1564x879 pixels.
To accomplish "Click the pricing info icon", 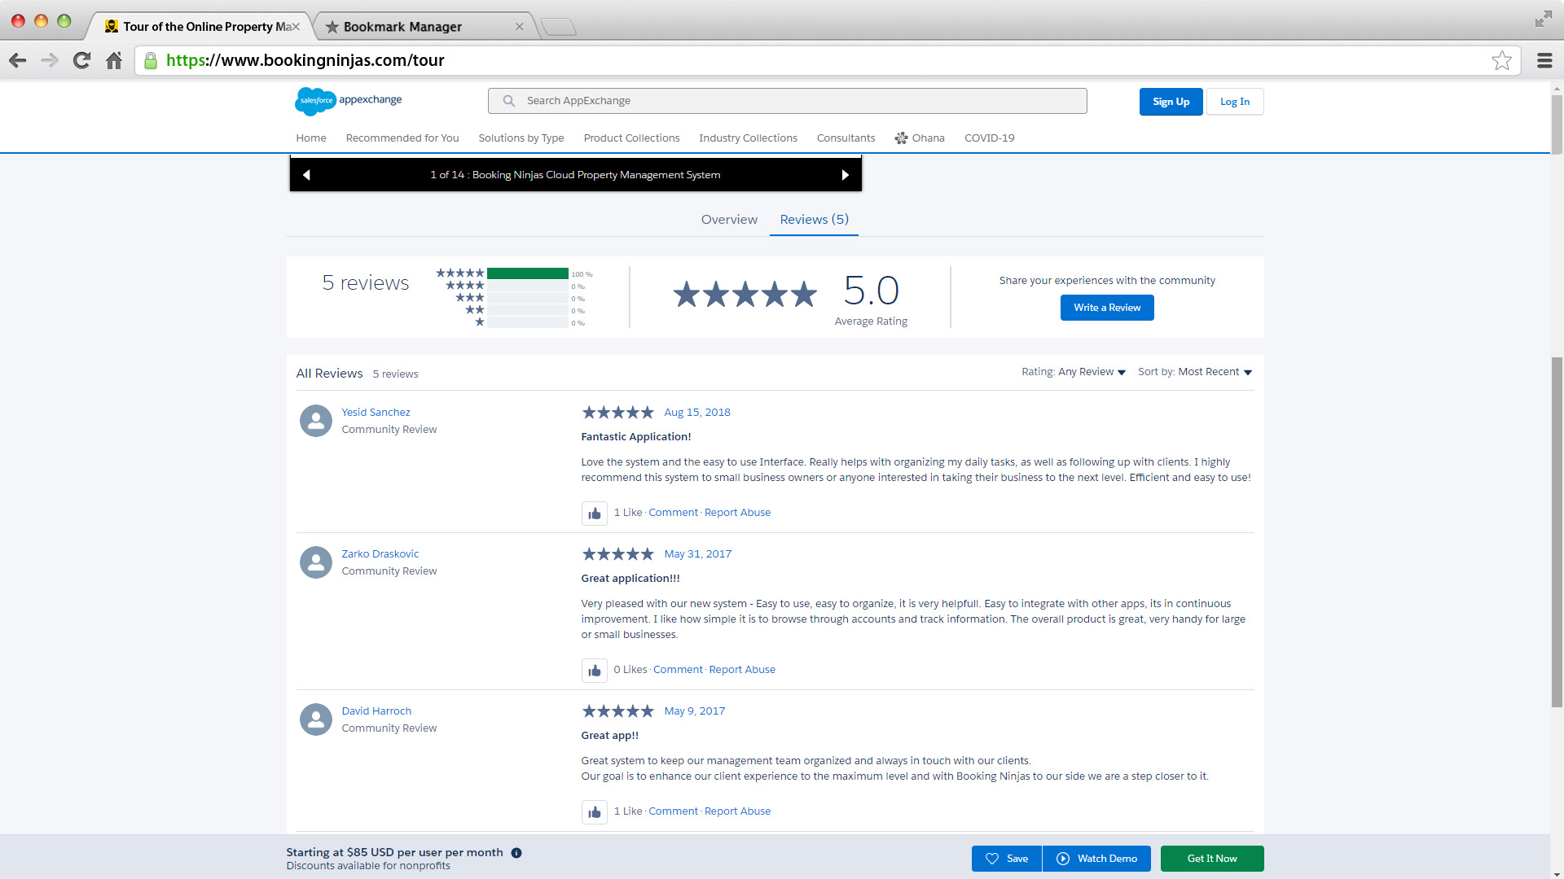I will [x=516, y=853].
